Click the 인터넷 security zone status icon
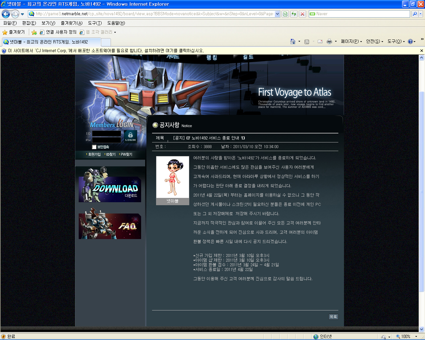425x340 pixels. click(316, 337)
